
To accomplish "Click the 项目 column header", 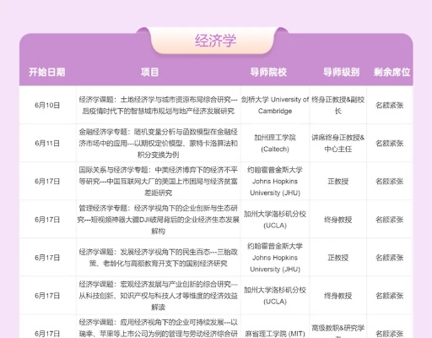I will click(x=149, y=72).
